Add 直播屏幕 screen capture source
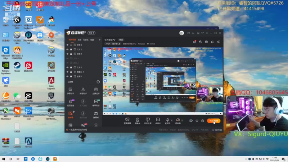 tap(127, 121)
